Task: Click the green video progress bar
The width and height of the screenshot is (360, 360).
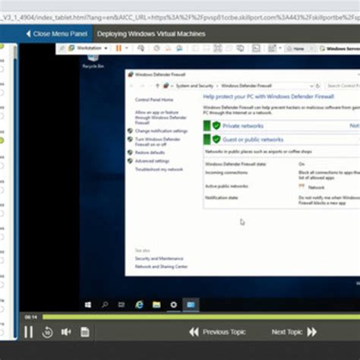Action: coord(201,317)
